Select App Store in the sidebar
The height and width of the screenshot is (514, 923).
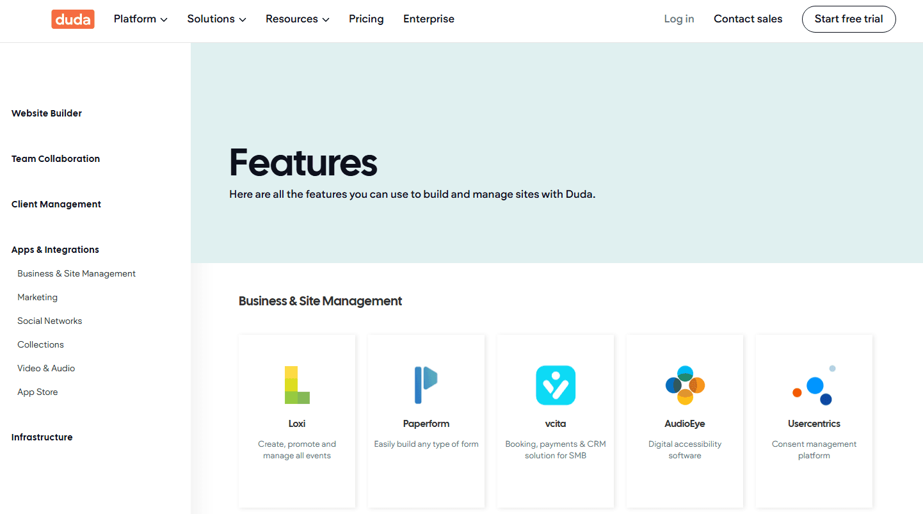click(x=38, y=392)
